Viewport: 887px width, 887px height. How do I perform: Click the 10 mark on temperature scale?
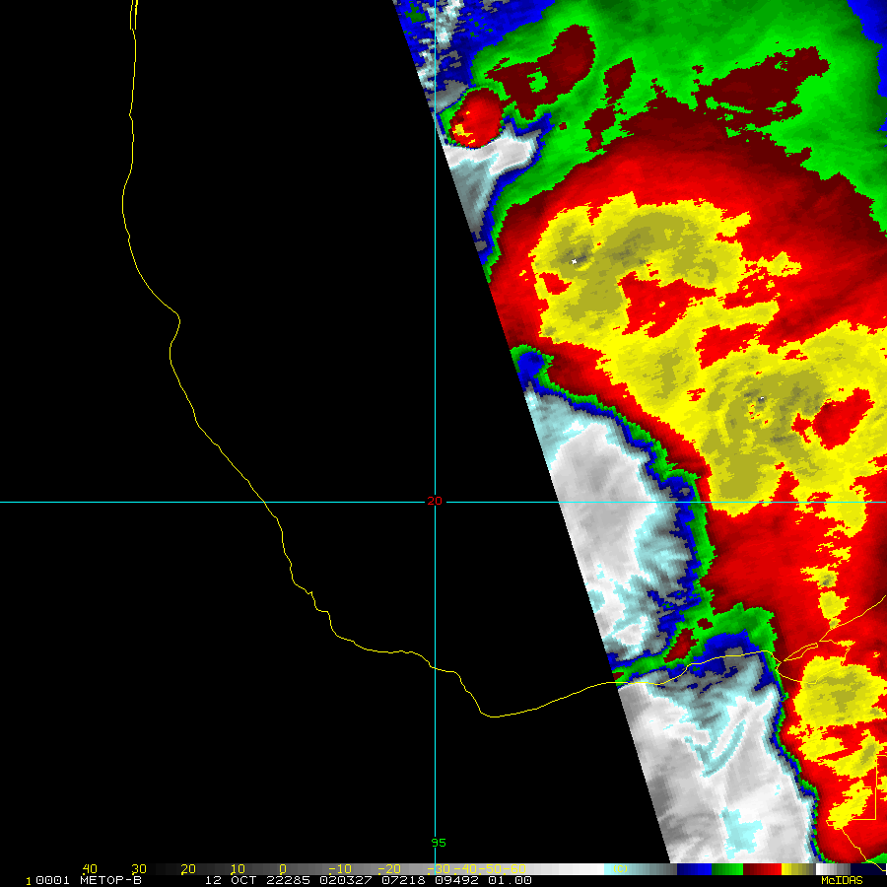(x=238, y=869)
